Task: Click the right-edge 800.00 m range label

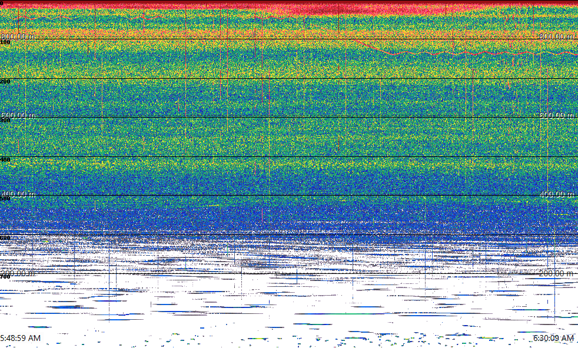Action: pos(556,36)
